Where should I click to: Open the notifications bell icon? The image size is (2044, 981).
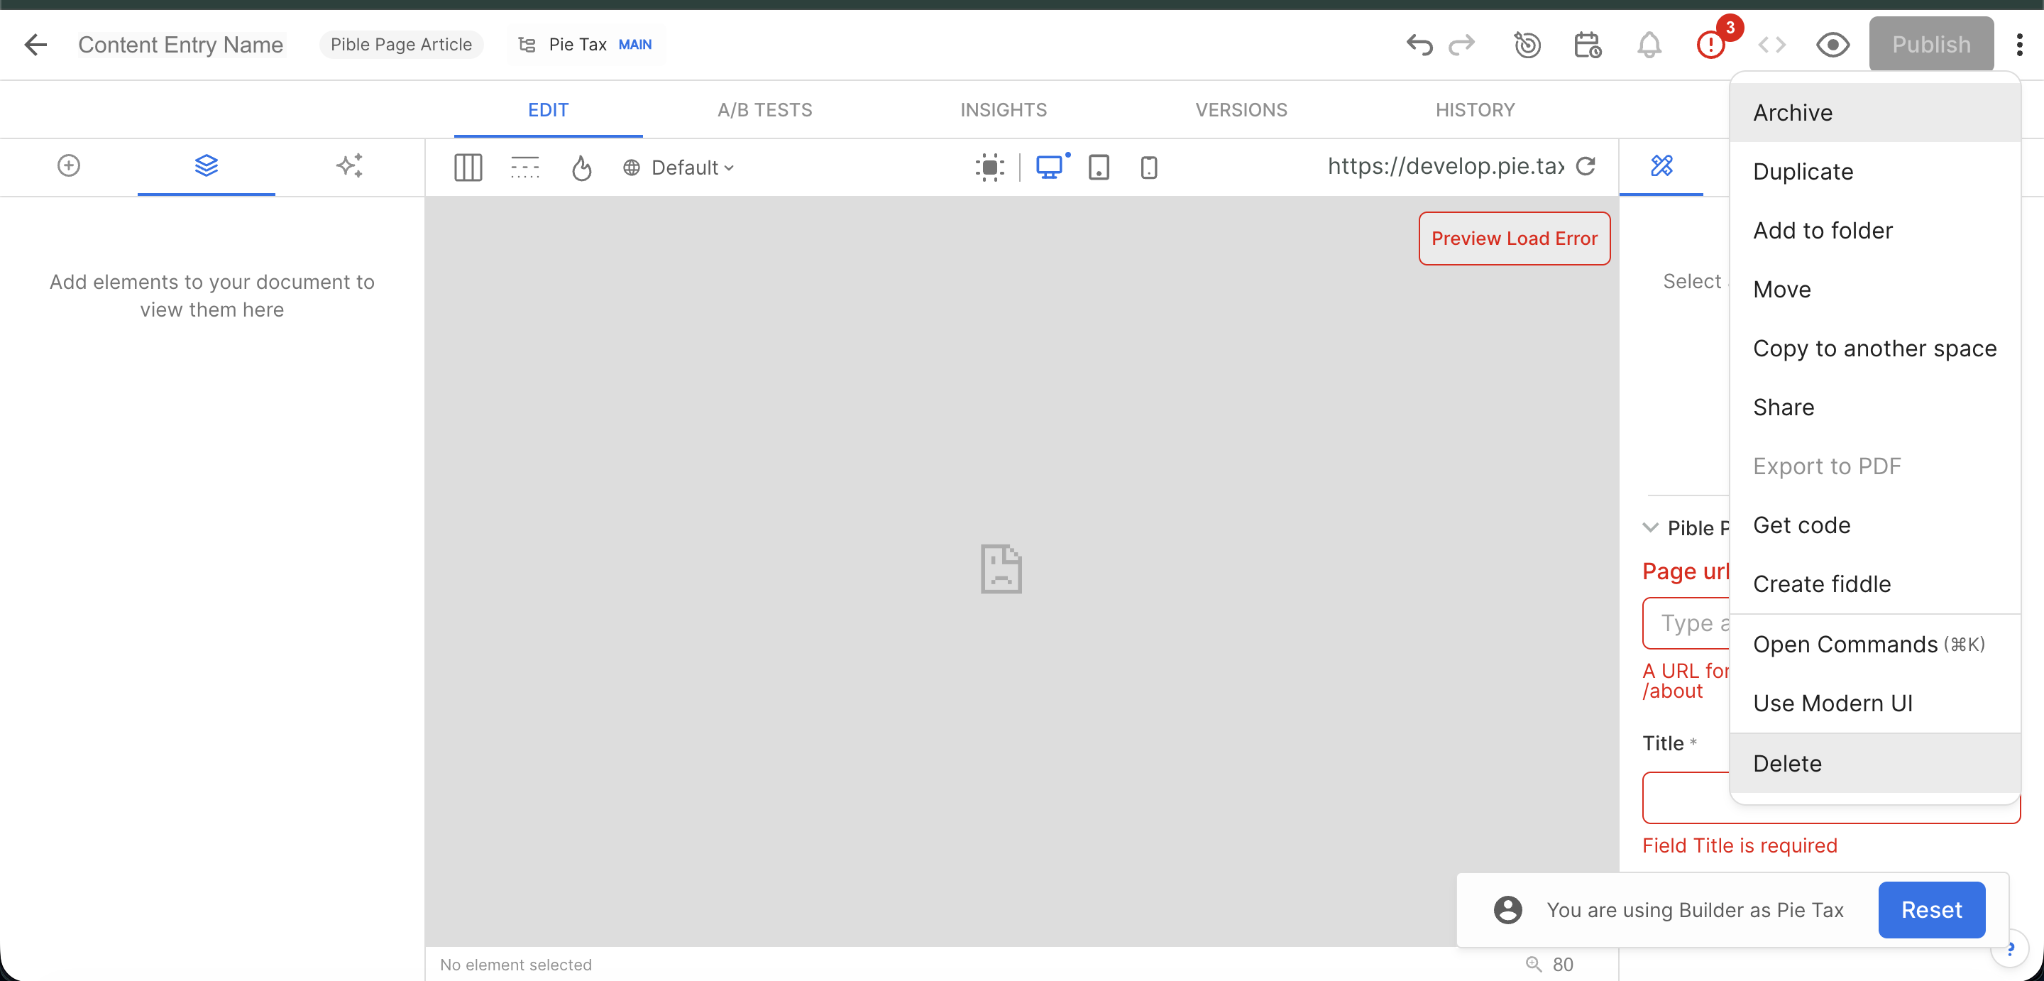click(x=1649, y=45)
